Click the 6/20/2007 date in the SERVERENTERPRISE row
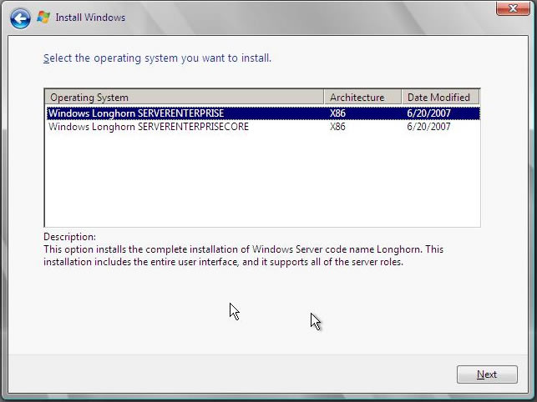The width and height of the screenshot is (537, 402). (x=428, y=113)
